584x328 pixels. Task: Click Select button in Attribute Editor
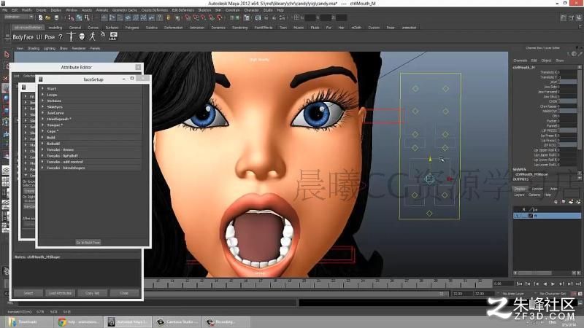pyautogui.click(x=28, y=293)
